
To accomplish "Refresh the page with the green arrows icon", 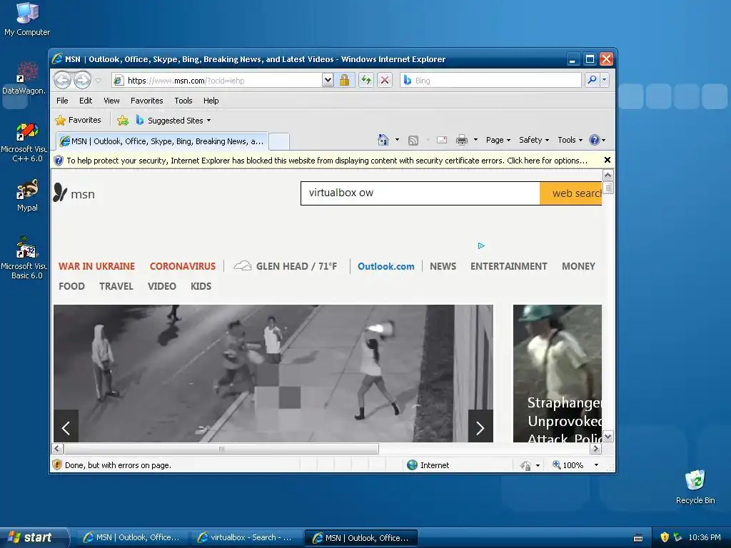I will click(x=366, y=81).
